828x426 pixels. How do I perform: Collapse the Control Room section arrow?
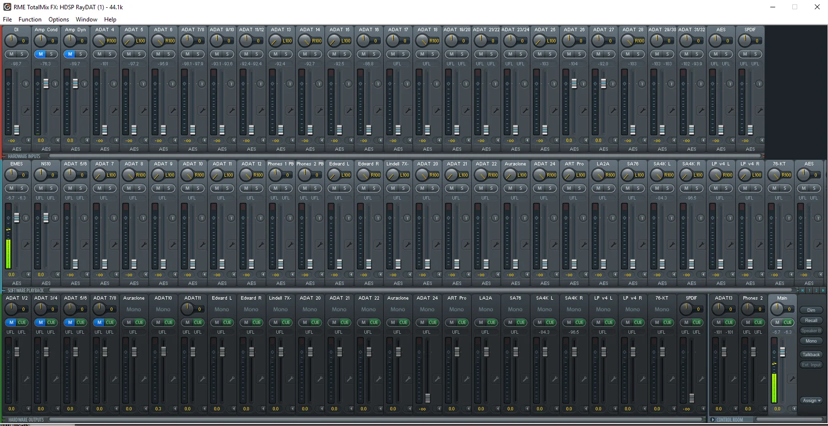(713, 420)
